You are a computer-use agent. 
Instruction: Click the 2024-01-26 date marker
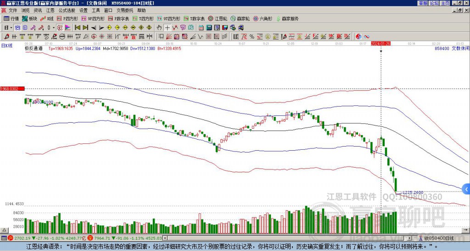(380, 44)
